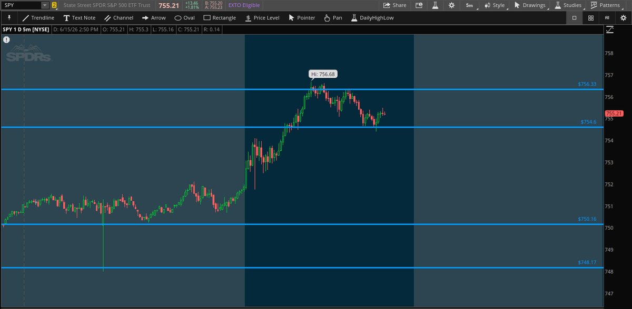
Task: Click the H: 755.3 high value
Action: click(x=138, y=29)
